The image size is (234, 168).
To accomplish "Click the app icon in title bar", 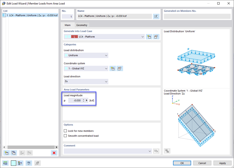I will point(4,3).
